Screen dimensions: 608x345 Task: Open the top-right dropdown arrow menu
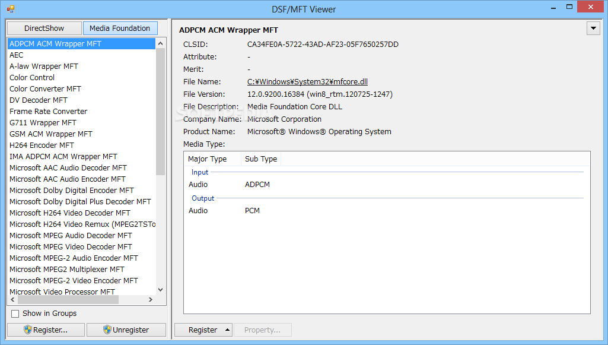click(593, 29)
